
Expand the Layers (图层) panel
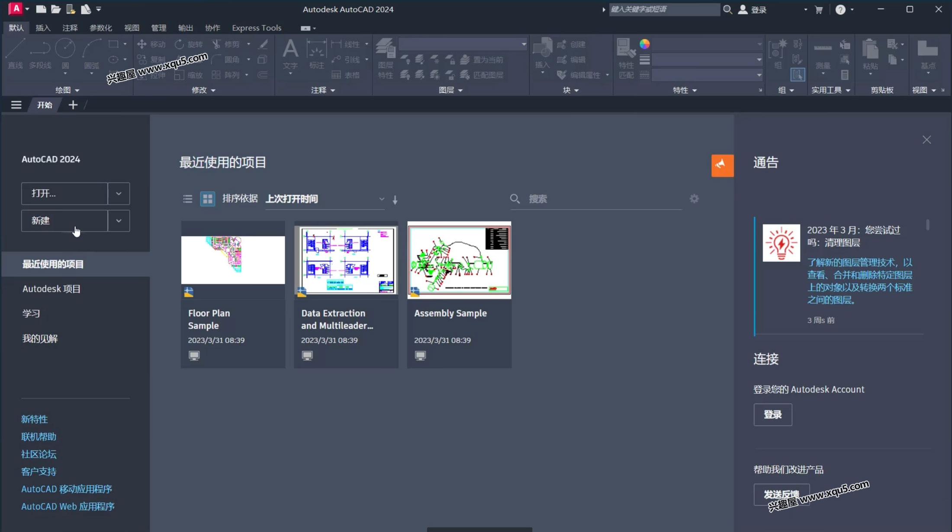[450, 90]
